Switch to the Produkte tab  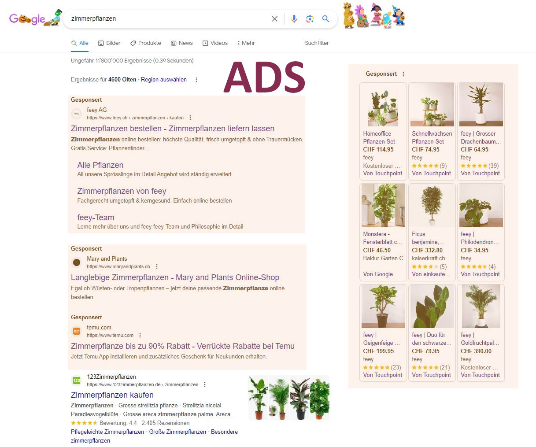tap(146, 43)
